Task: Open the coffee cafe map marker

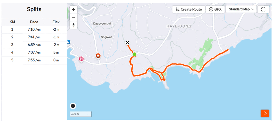Action: coord(98,56)
